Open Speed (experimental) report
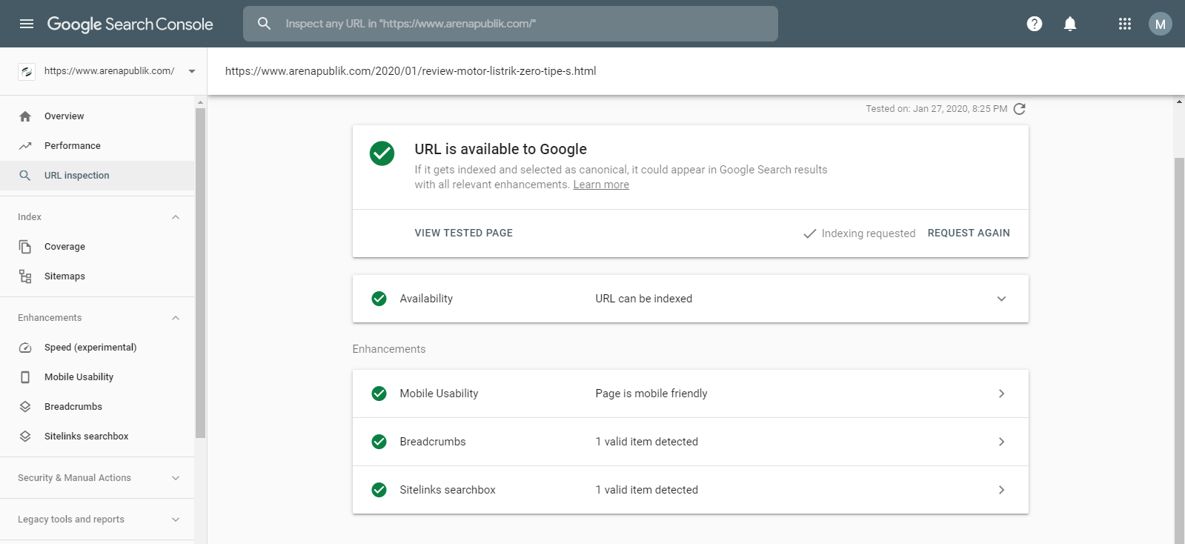Viewport: 1185px width, 544px height. pyautogui.click(x=97, y=348)
